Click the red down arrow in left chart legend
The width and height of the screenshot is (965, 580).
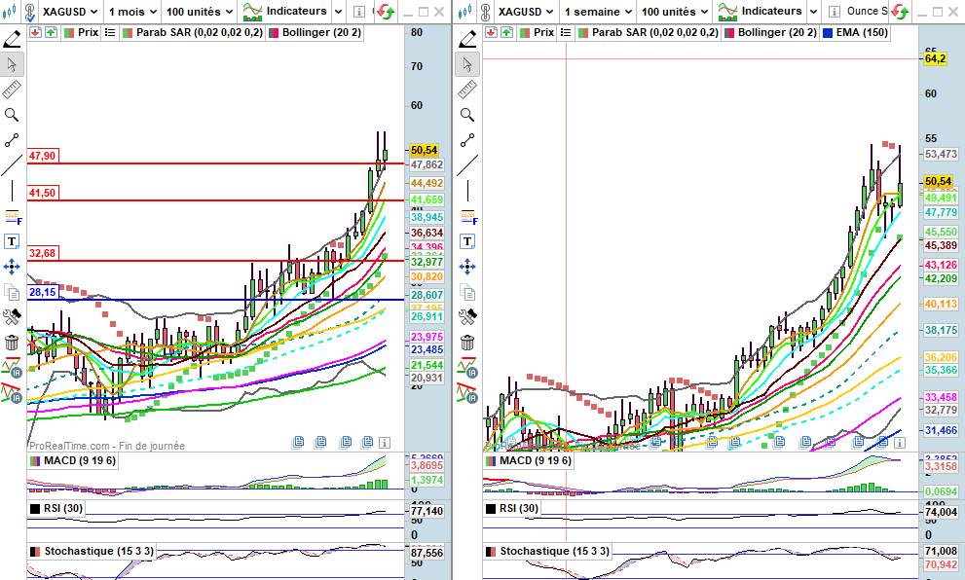coord(35,32)
